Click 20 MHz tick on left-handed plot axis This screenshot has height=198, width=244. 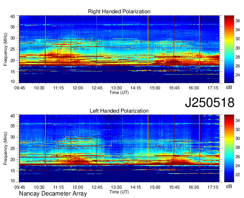coord(13,160)
